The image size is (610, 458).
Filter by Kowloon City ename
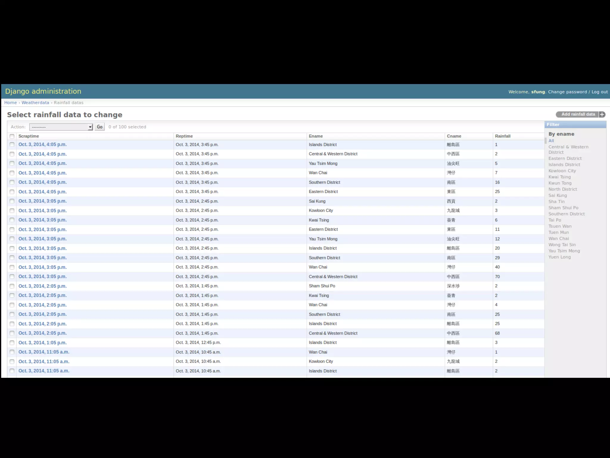click(562, 171)
